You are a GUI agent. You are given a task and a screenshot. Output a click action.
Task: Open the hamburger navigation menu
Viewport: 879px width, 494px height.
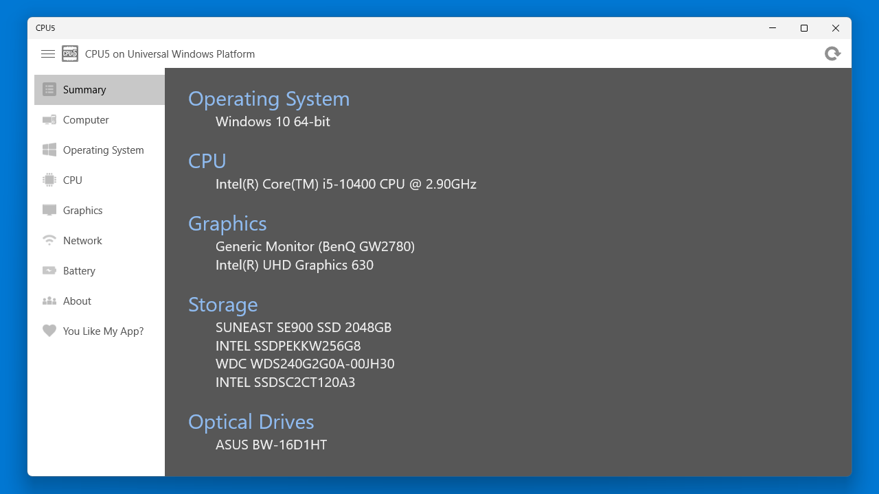pos(48,54)
